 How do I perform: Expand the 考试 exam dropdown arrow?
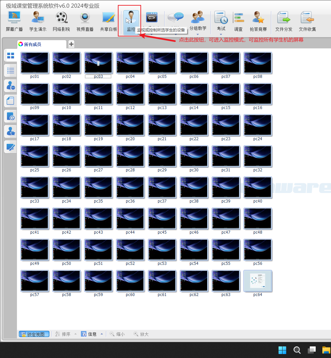pos(221,34)
